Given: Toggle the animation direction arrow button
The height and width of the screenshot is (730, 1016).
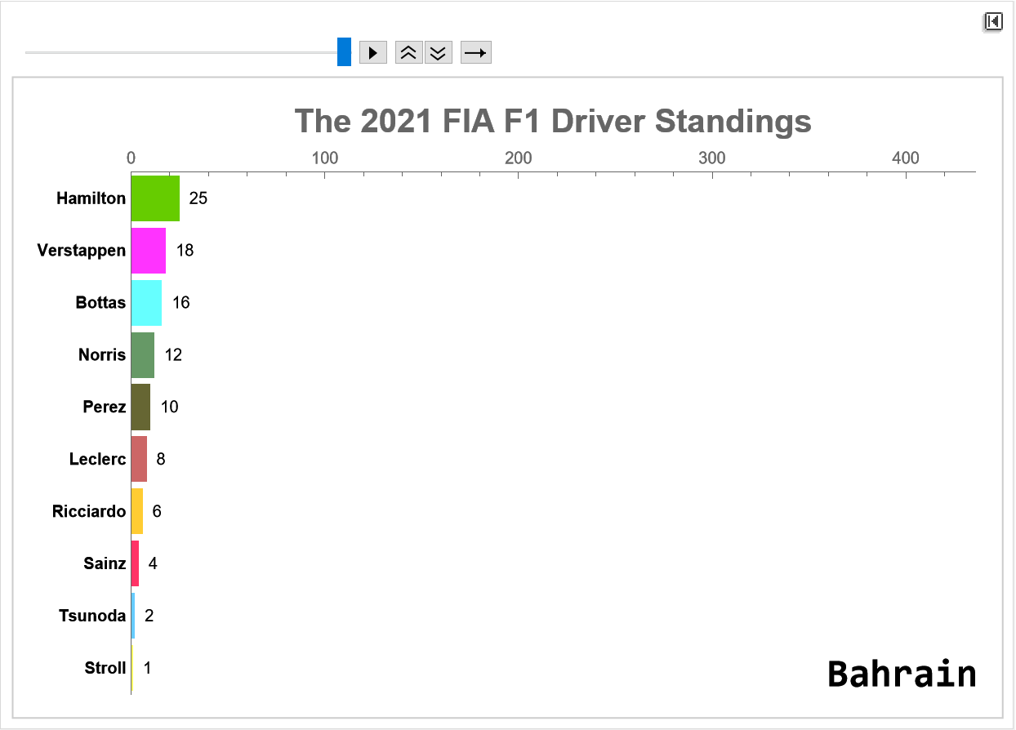Looking at the screenshot, I should [475, 53].
